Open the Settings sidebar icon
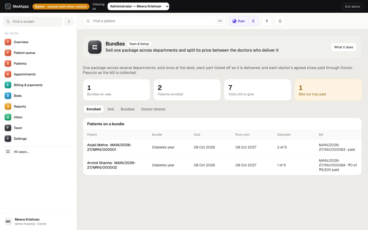This screenshot has width=368, height=230. [x=8, y=139]
